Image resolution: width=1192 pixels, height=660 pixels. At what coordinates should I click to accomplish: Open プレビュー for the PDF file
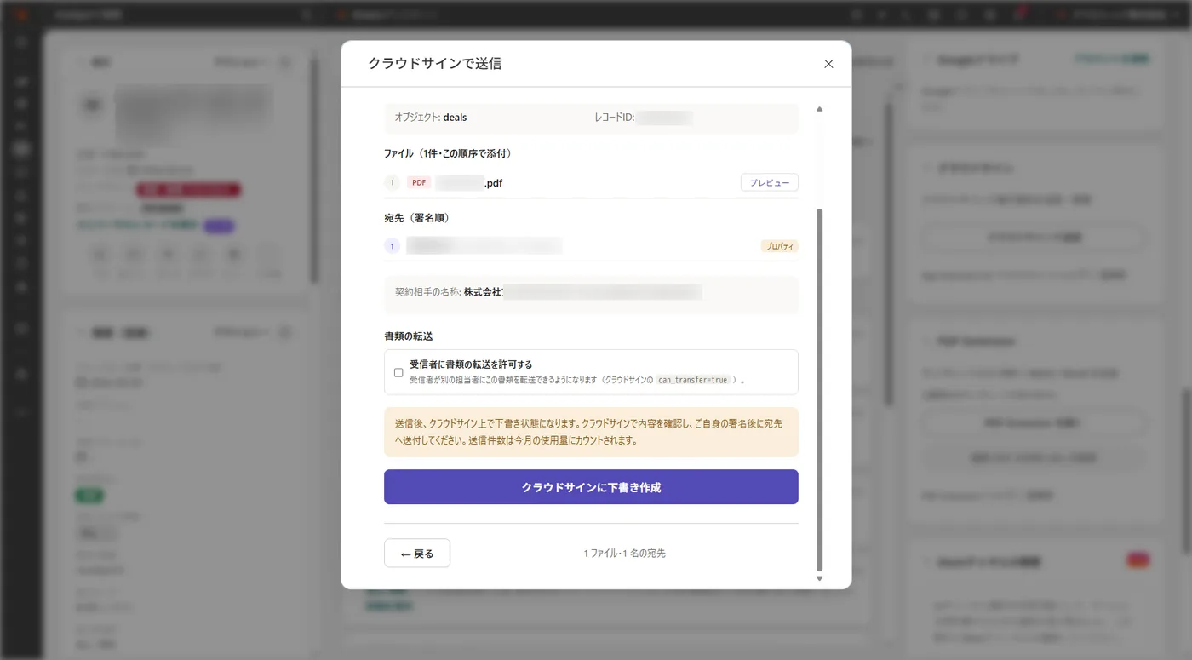click(769, 182)
